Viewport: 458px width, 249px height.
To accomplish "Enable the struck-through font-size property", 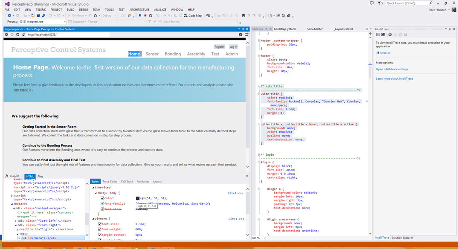I will (x=102, y=208).
